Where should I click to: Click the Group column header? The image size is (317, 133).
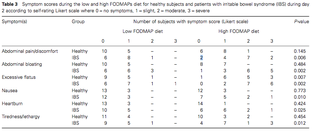78,22
